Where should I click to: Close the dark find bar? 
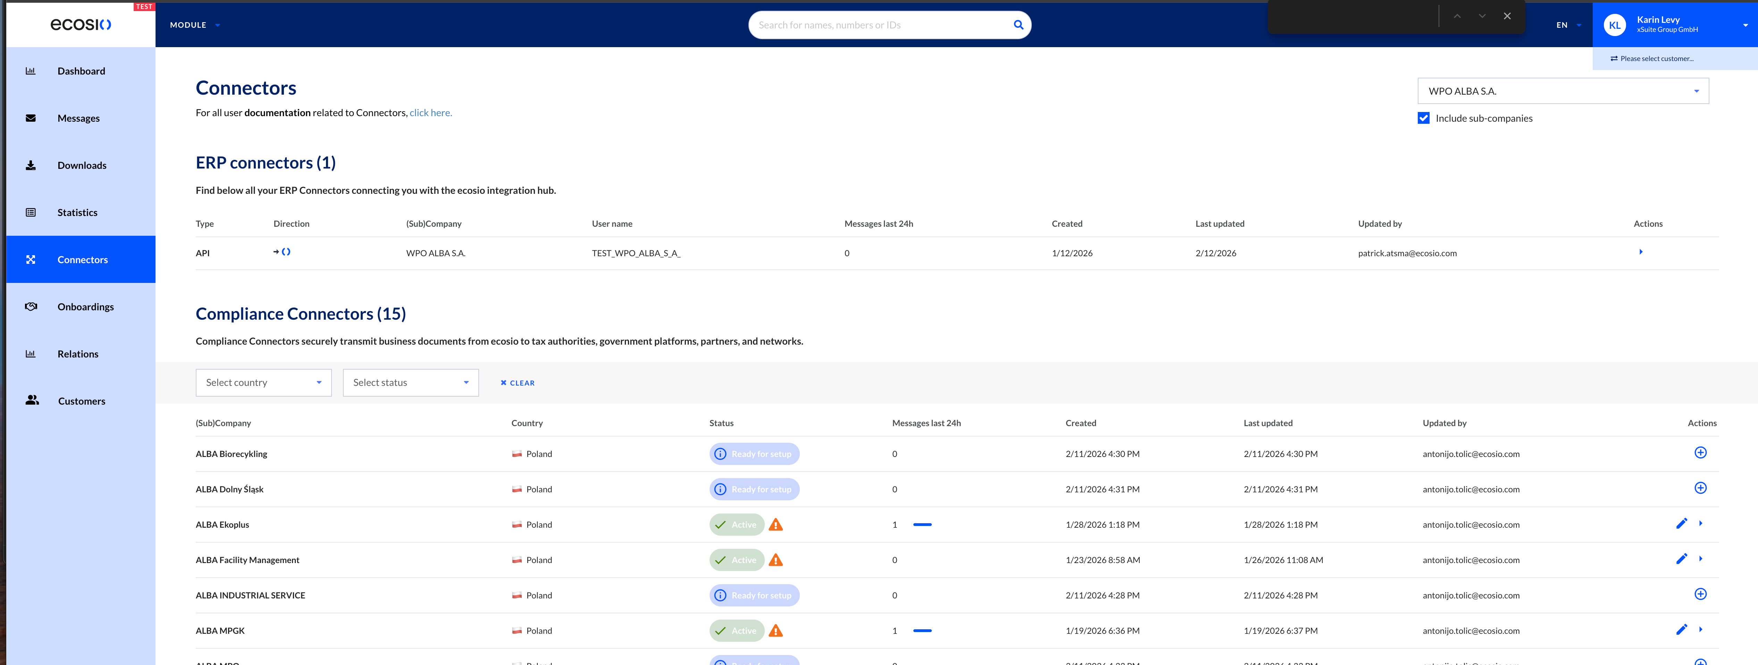1507,16
